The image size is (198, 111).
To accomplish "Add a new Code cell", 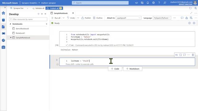I will point(115,69).
